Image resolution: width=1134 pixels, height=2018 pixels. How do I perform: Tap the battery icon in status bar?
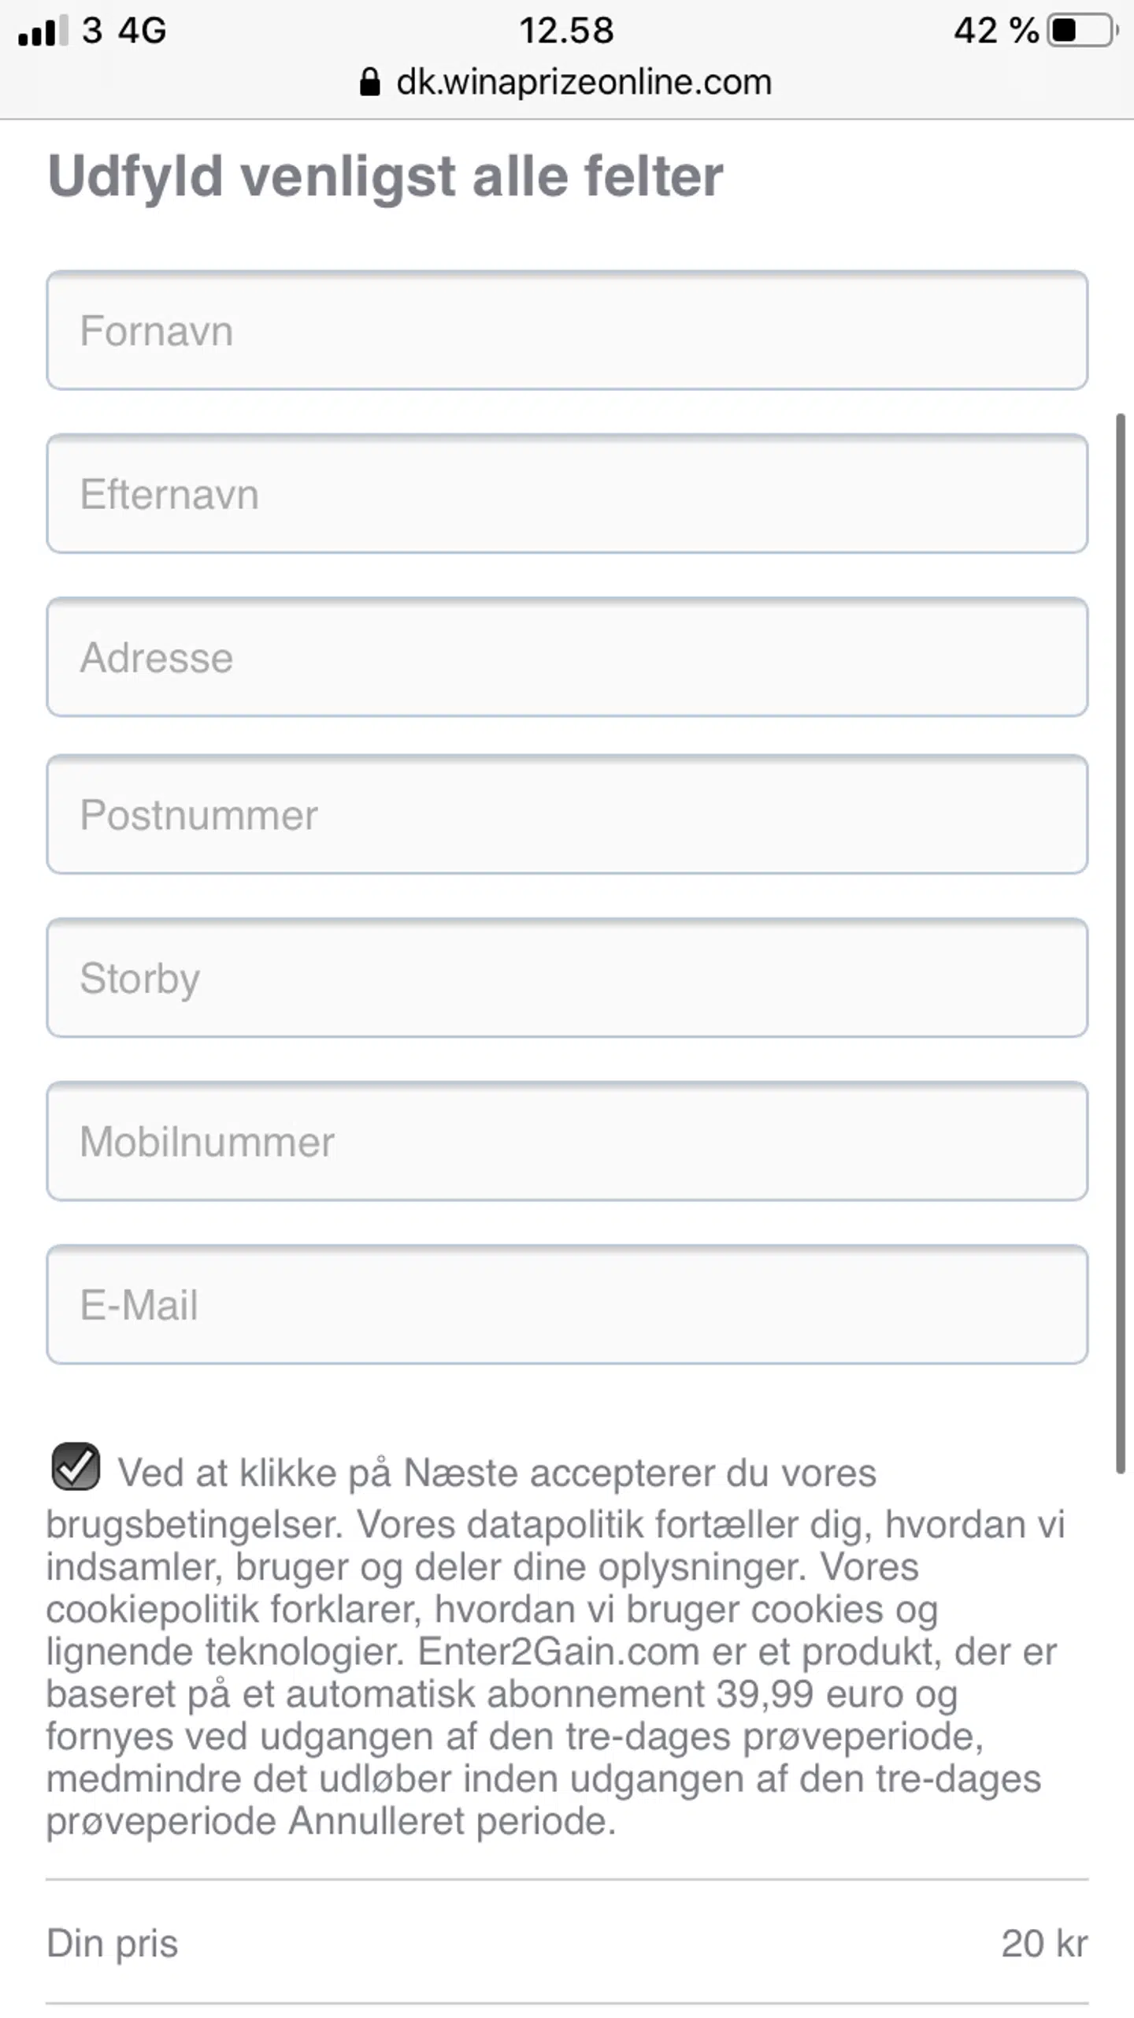pyautogui.click(x=1082, y=31)
